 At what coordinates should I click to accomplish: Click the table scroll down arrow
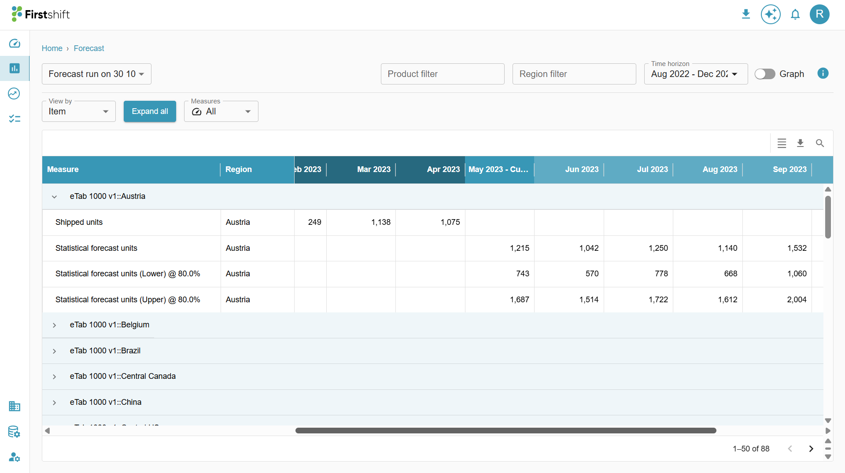pyautogui.click(x=828, y=421)
